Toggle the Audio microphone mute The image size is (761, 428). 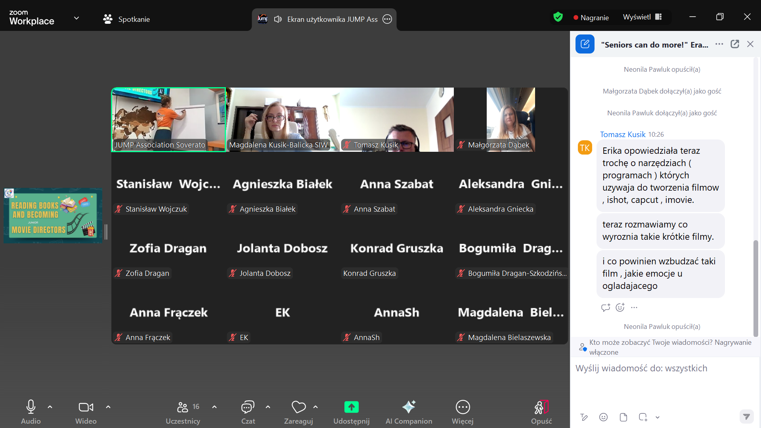pyautogui.click(x=31, y=407)
